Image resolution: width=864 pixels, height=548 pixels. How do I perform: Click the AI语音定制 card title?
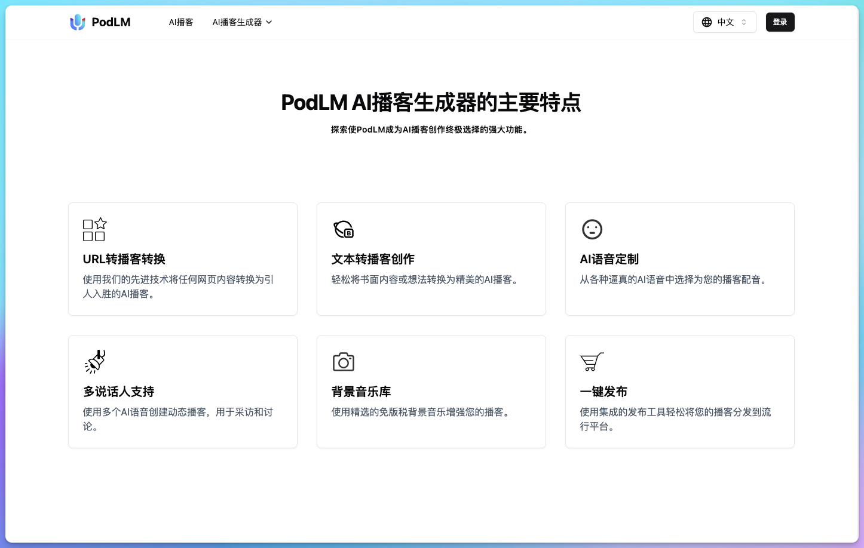(609, 259)
